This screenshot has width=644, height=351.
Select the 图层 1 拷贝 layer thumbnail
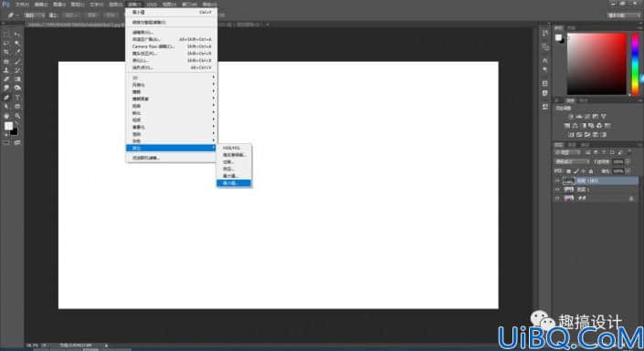(568, 181)
